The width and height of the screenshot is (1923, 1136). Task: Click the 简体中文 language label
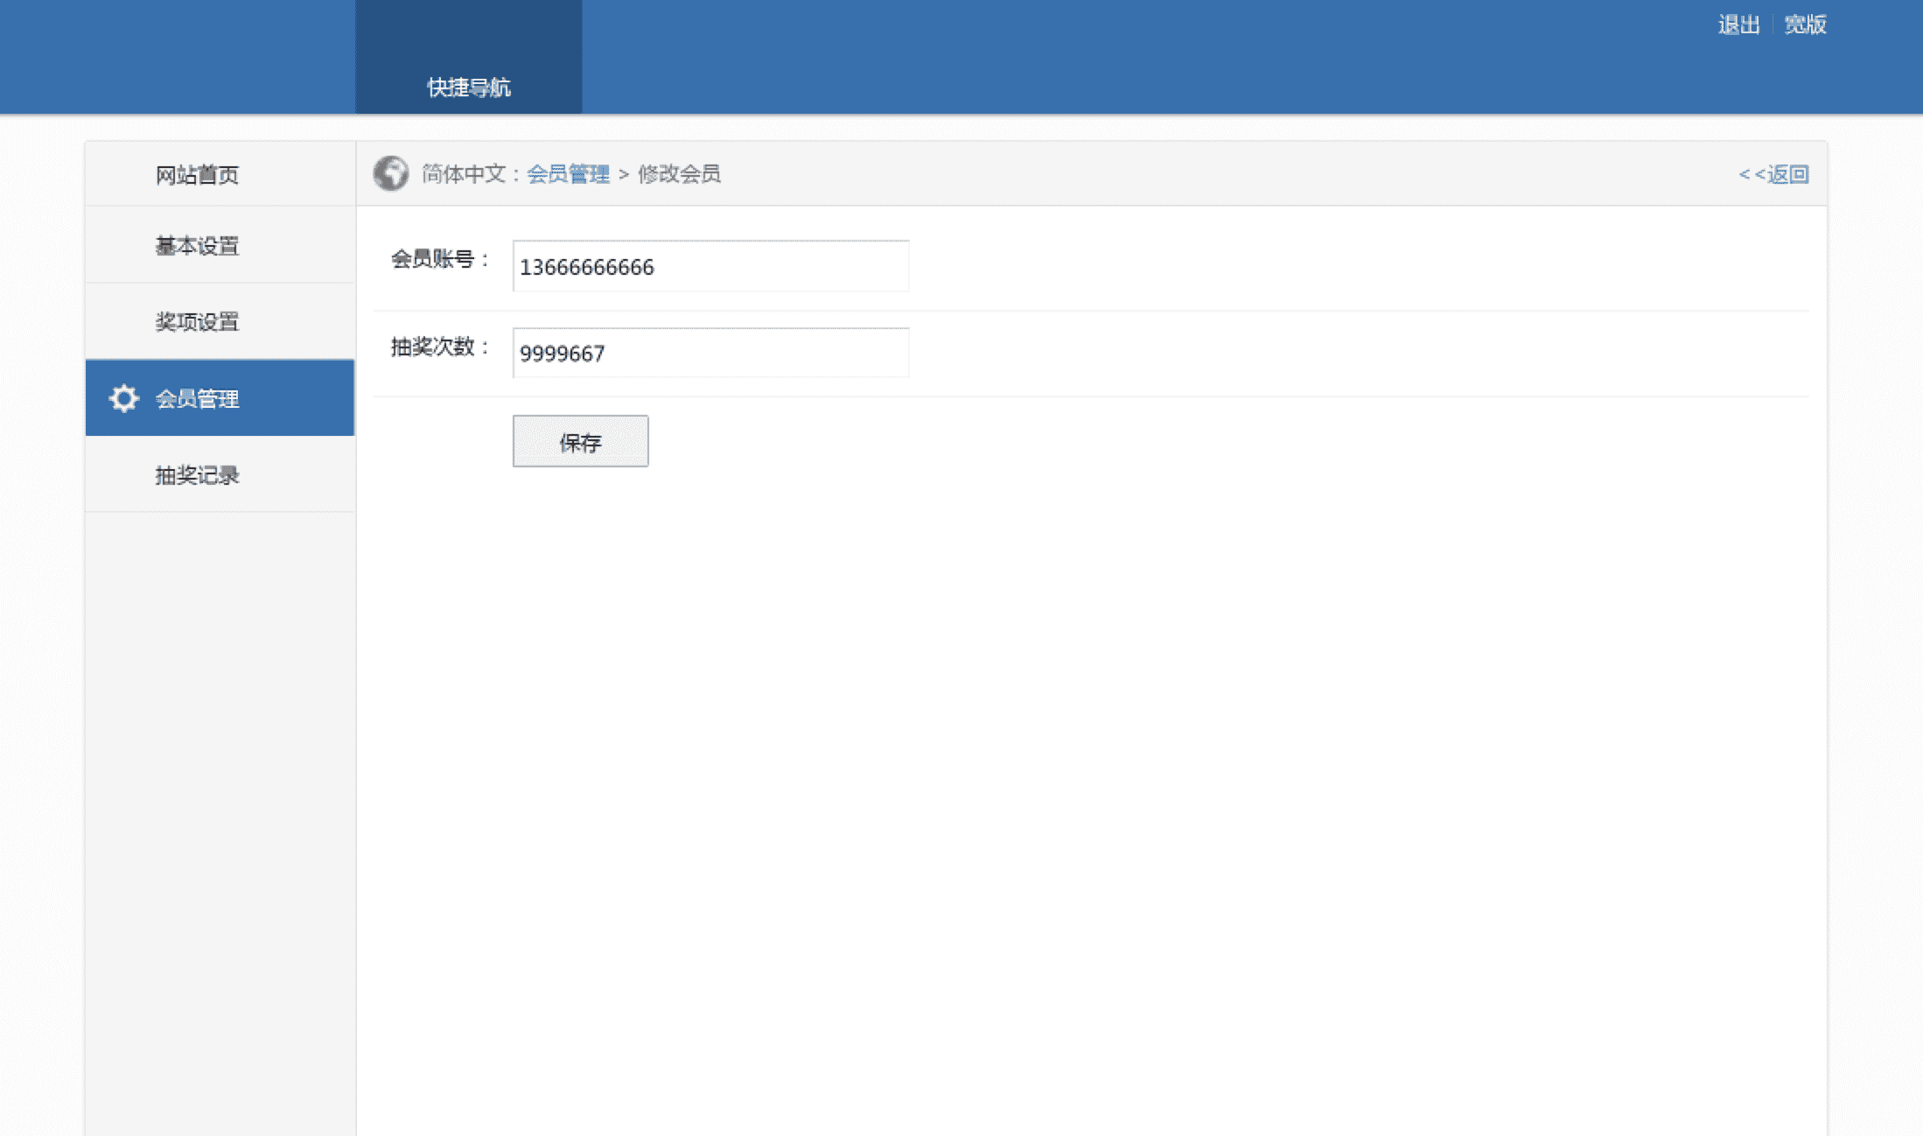pyautogui.click(x=464, y=174)
